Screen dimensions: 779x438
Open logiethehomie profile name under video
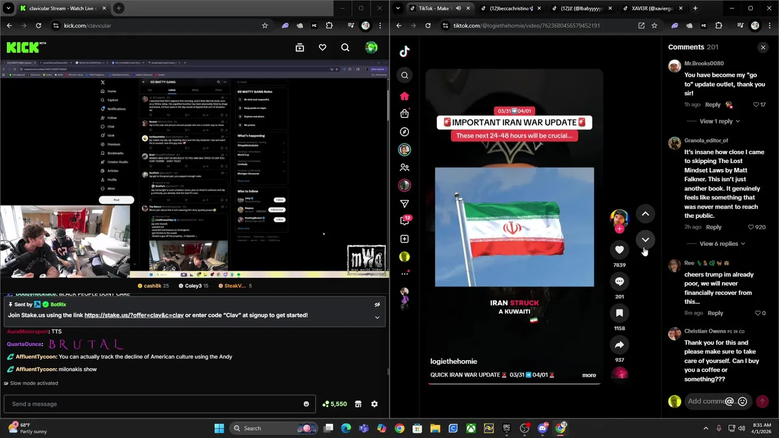[x=453, y=361]
